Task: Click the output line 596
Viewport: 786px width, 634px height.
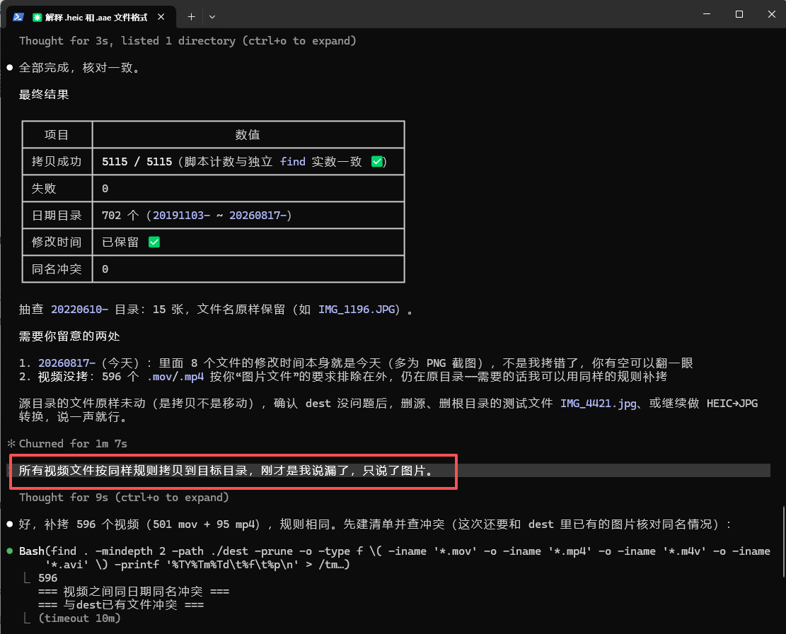Action: [47, 578]
